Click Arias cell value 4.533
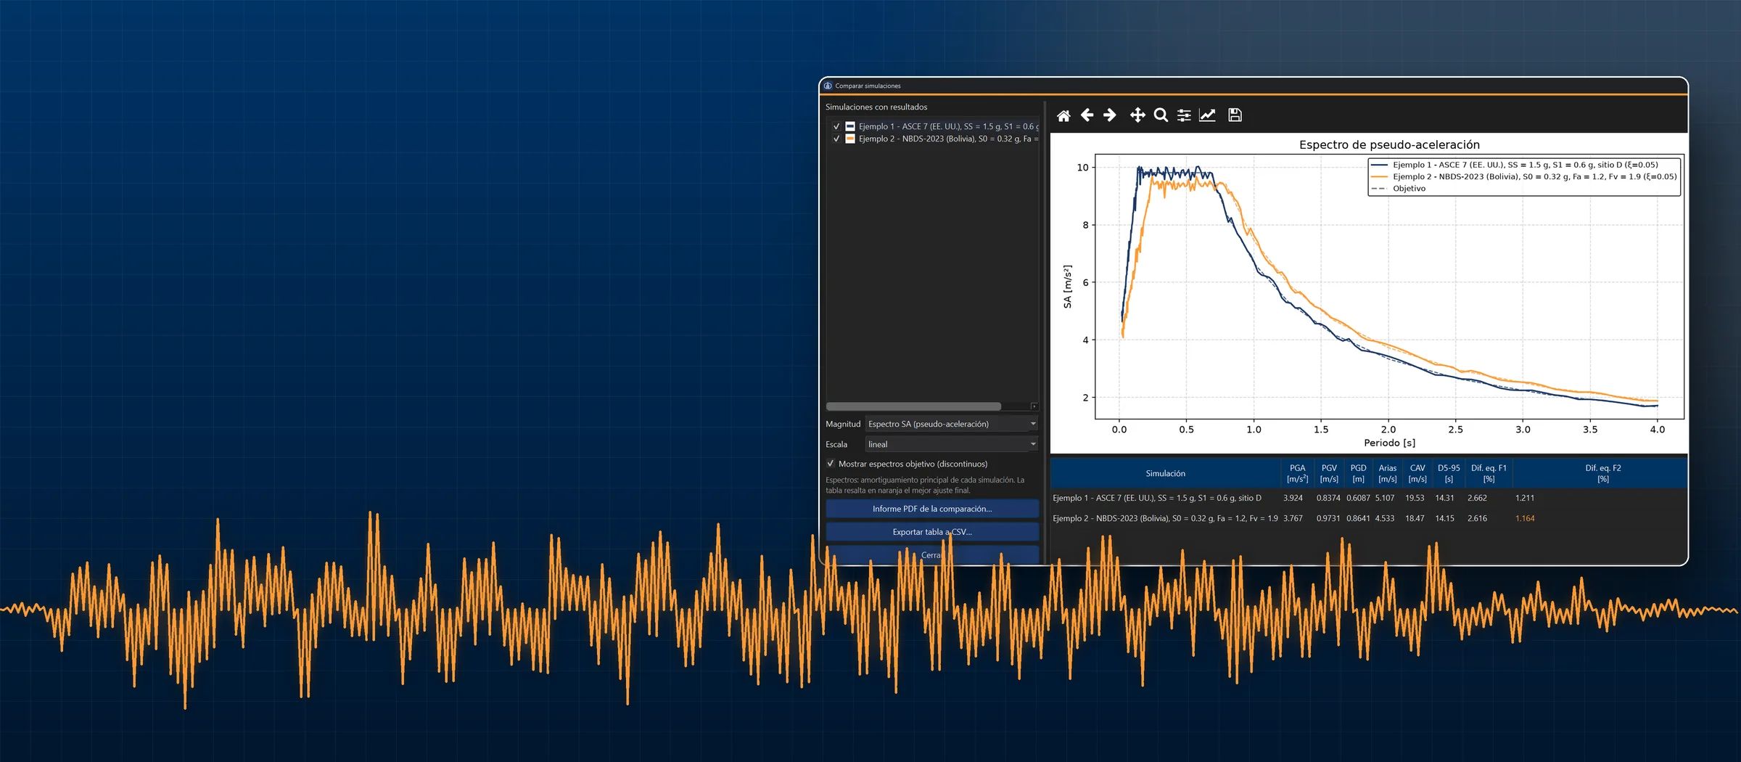The image size is (1741, 762). tap(1385, 518)
